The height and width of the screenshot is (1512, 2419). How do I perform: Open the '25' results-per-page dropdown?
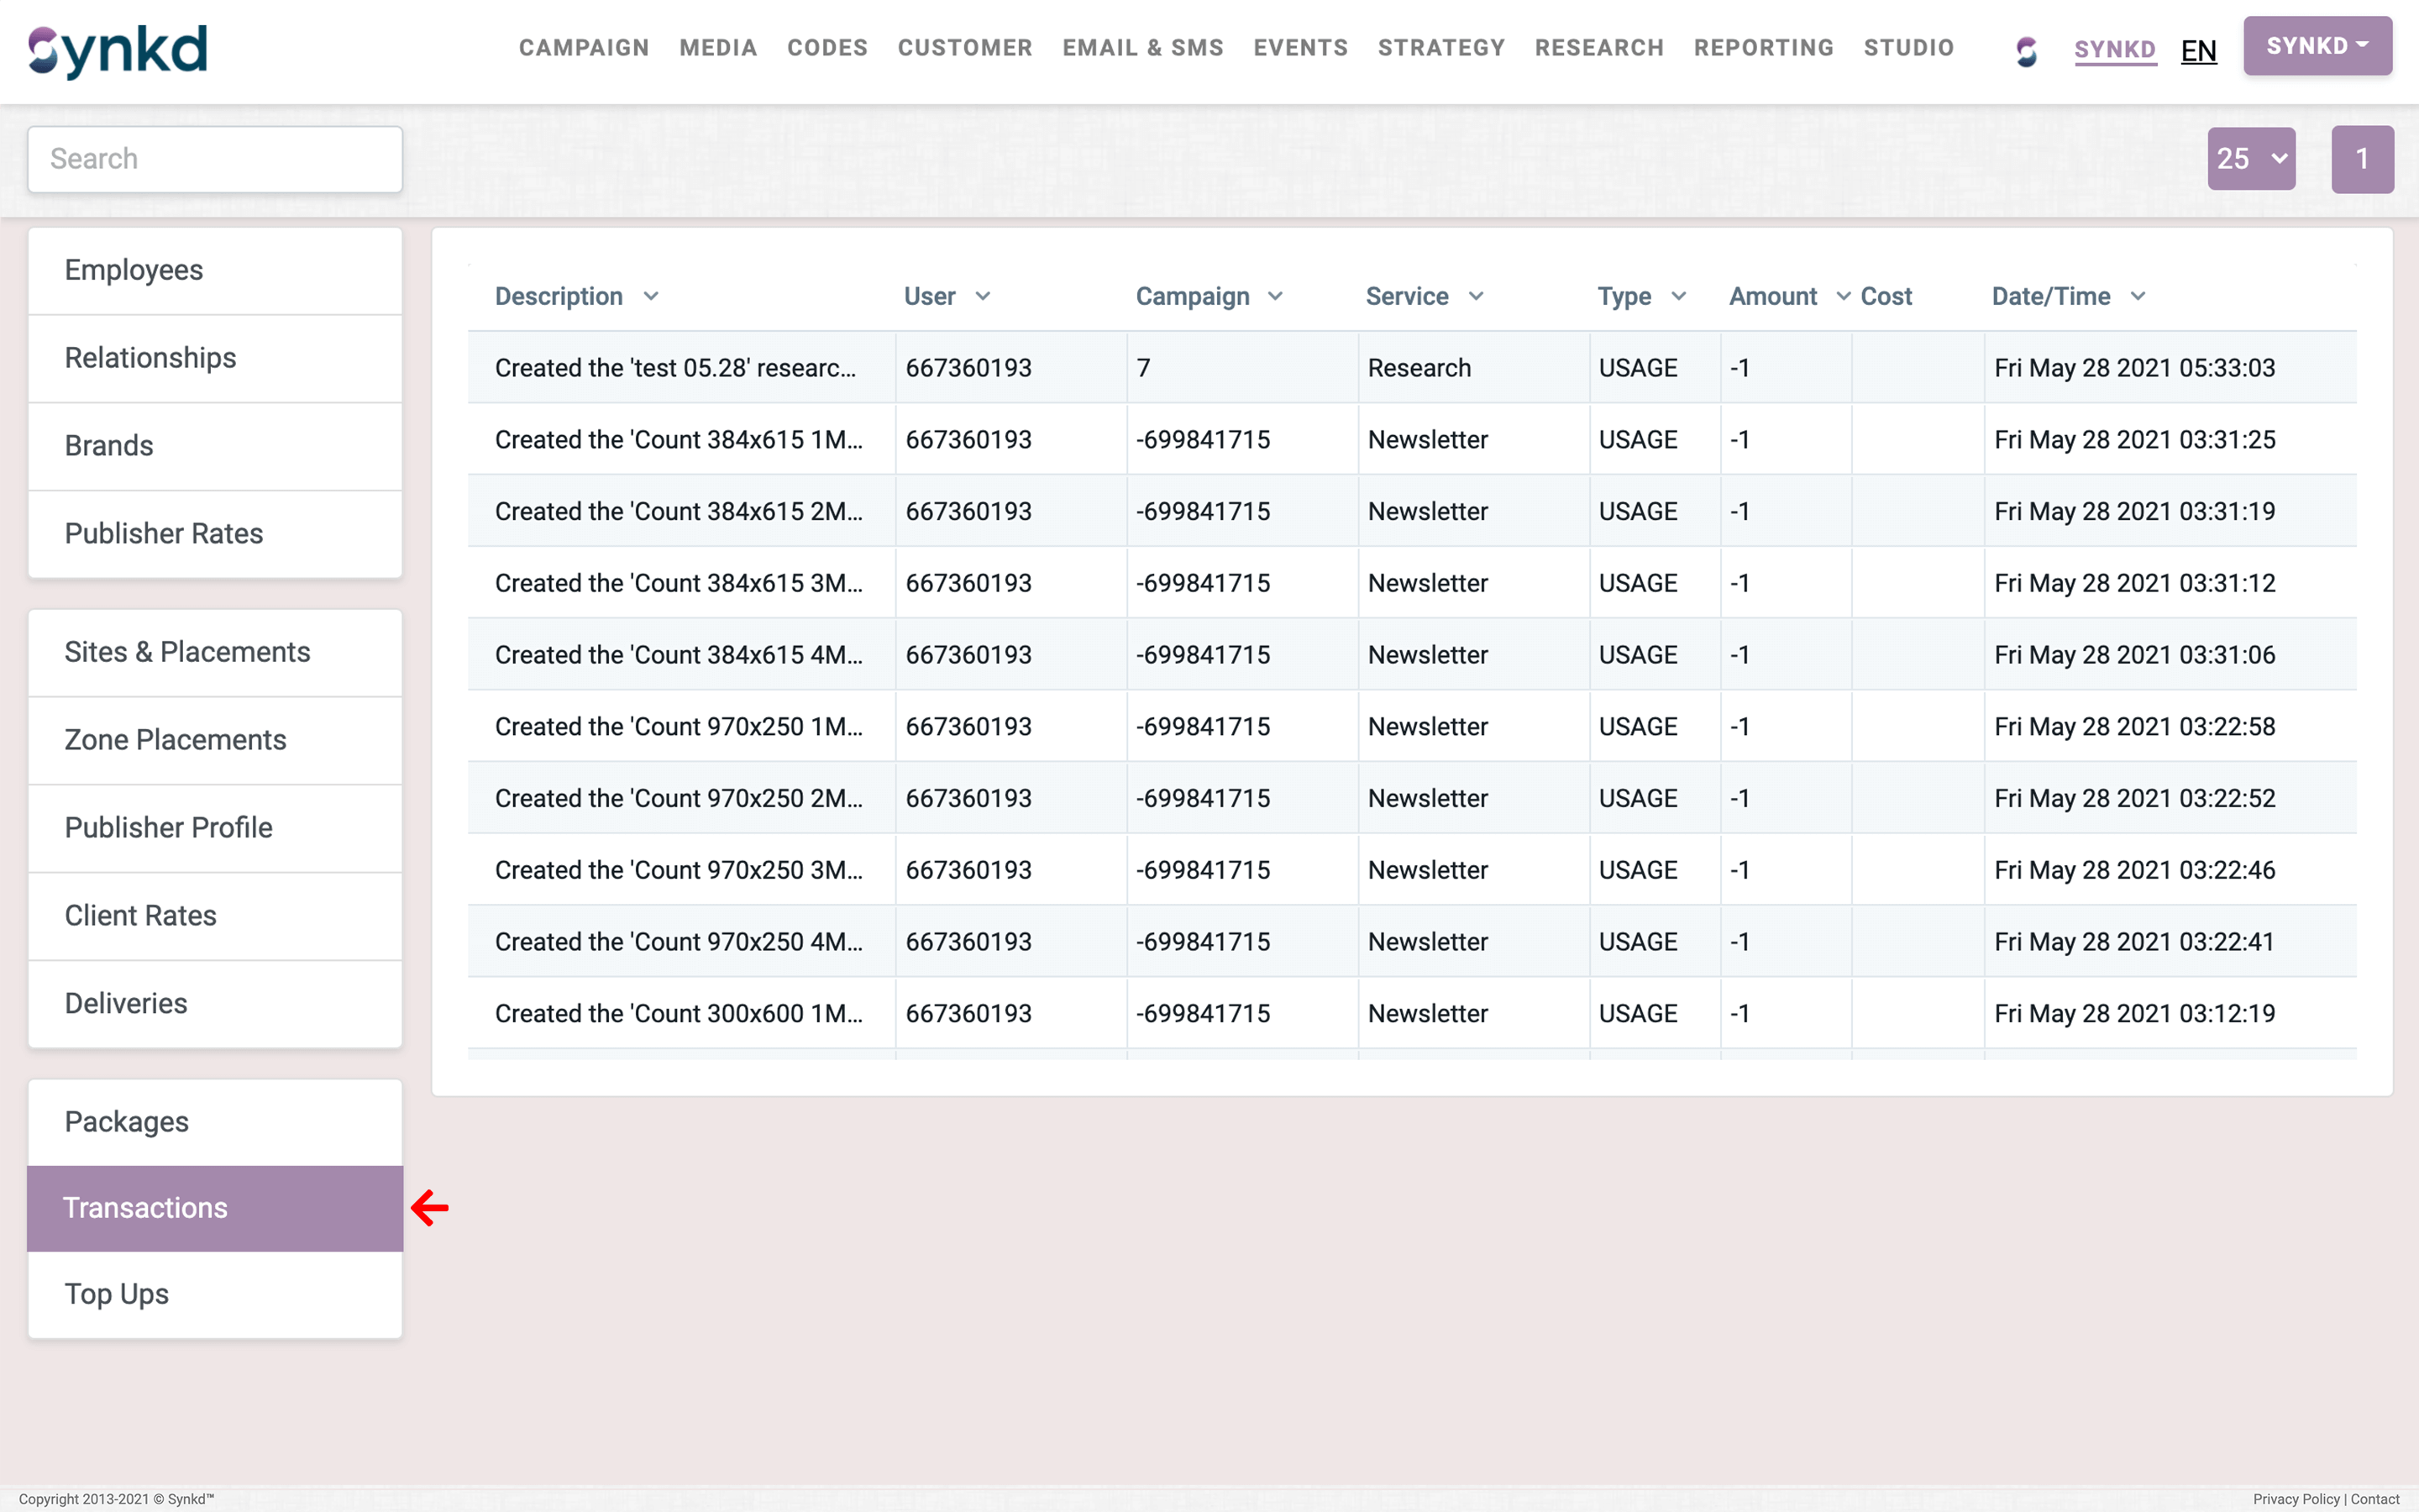point(2250,158)
